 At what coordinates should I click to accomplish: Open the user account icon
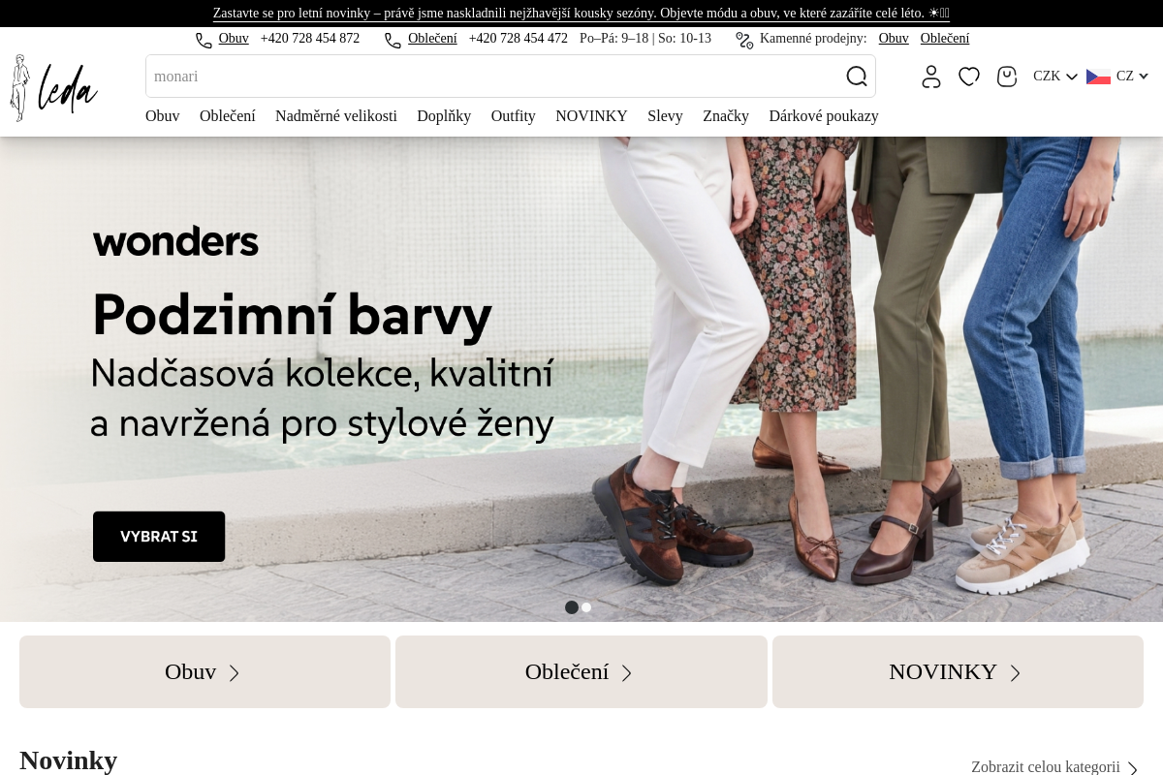pos(931,77)
